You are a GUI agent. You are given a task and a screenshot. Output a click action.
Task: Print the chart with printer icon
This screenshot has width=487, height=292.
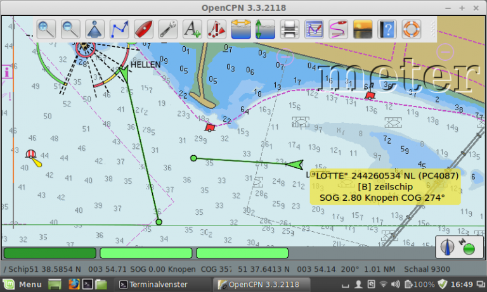[290, 29]
